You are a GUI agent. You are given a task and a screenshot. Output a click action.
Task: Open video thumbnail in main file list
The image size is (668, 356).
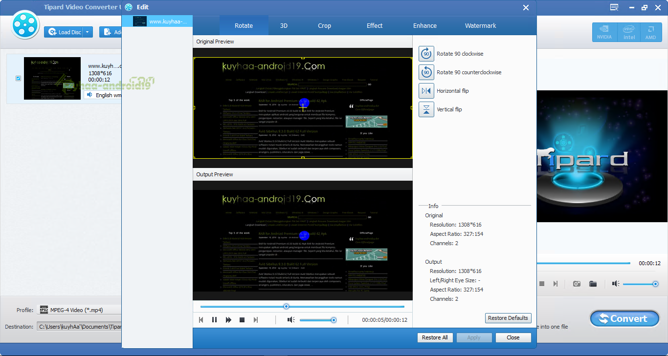(x=52, y=78)
